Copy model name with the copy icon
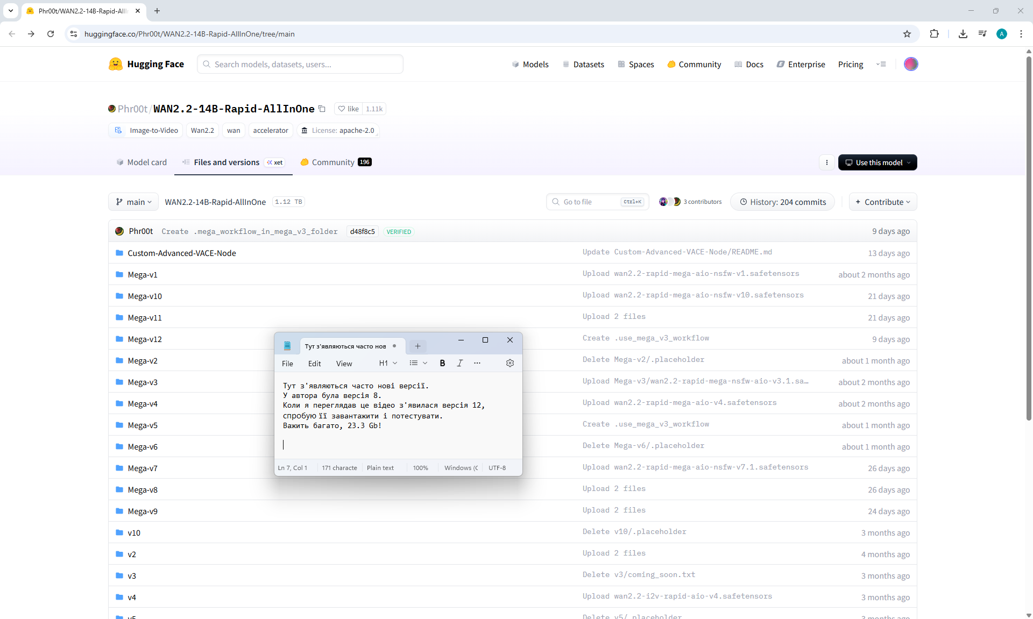The image size is (1033, 619). coord(322,109)
